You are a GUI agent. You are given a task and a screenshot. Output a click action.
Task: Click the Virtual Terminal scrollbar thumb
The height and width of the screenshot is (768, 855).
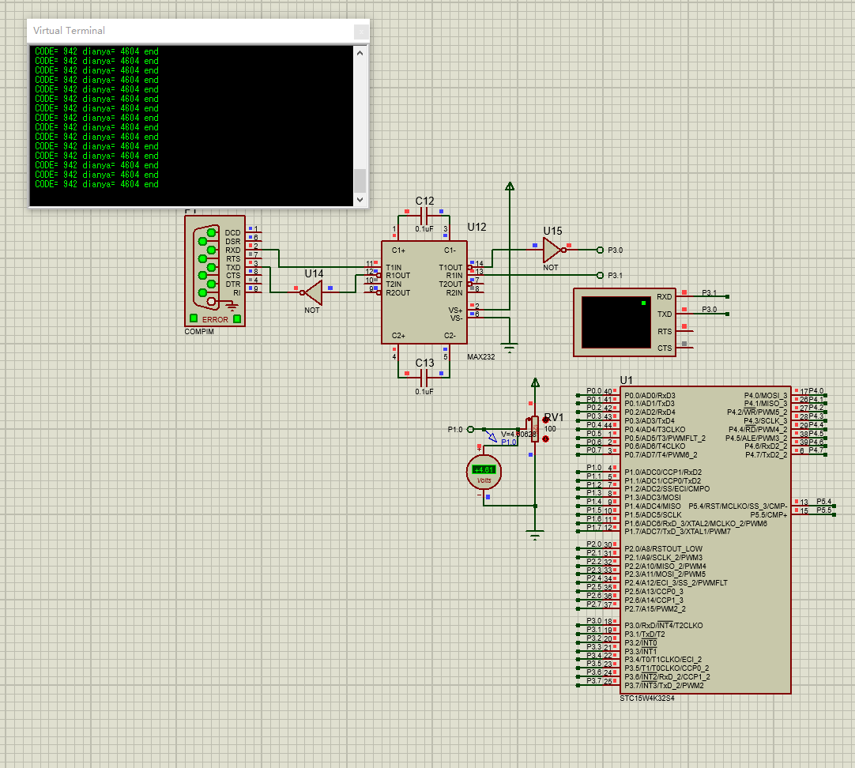click(360, 180)
